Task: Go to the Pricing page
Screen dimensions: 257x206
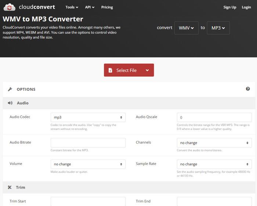Action: coord(107,7)
